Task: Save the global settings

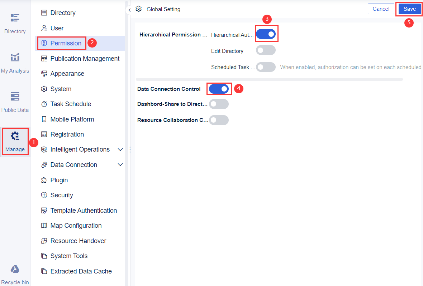Action: pos(409,9)
